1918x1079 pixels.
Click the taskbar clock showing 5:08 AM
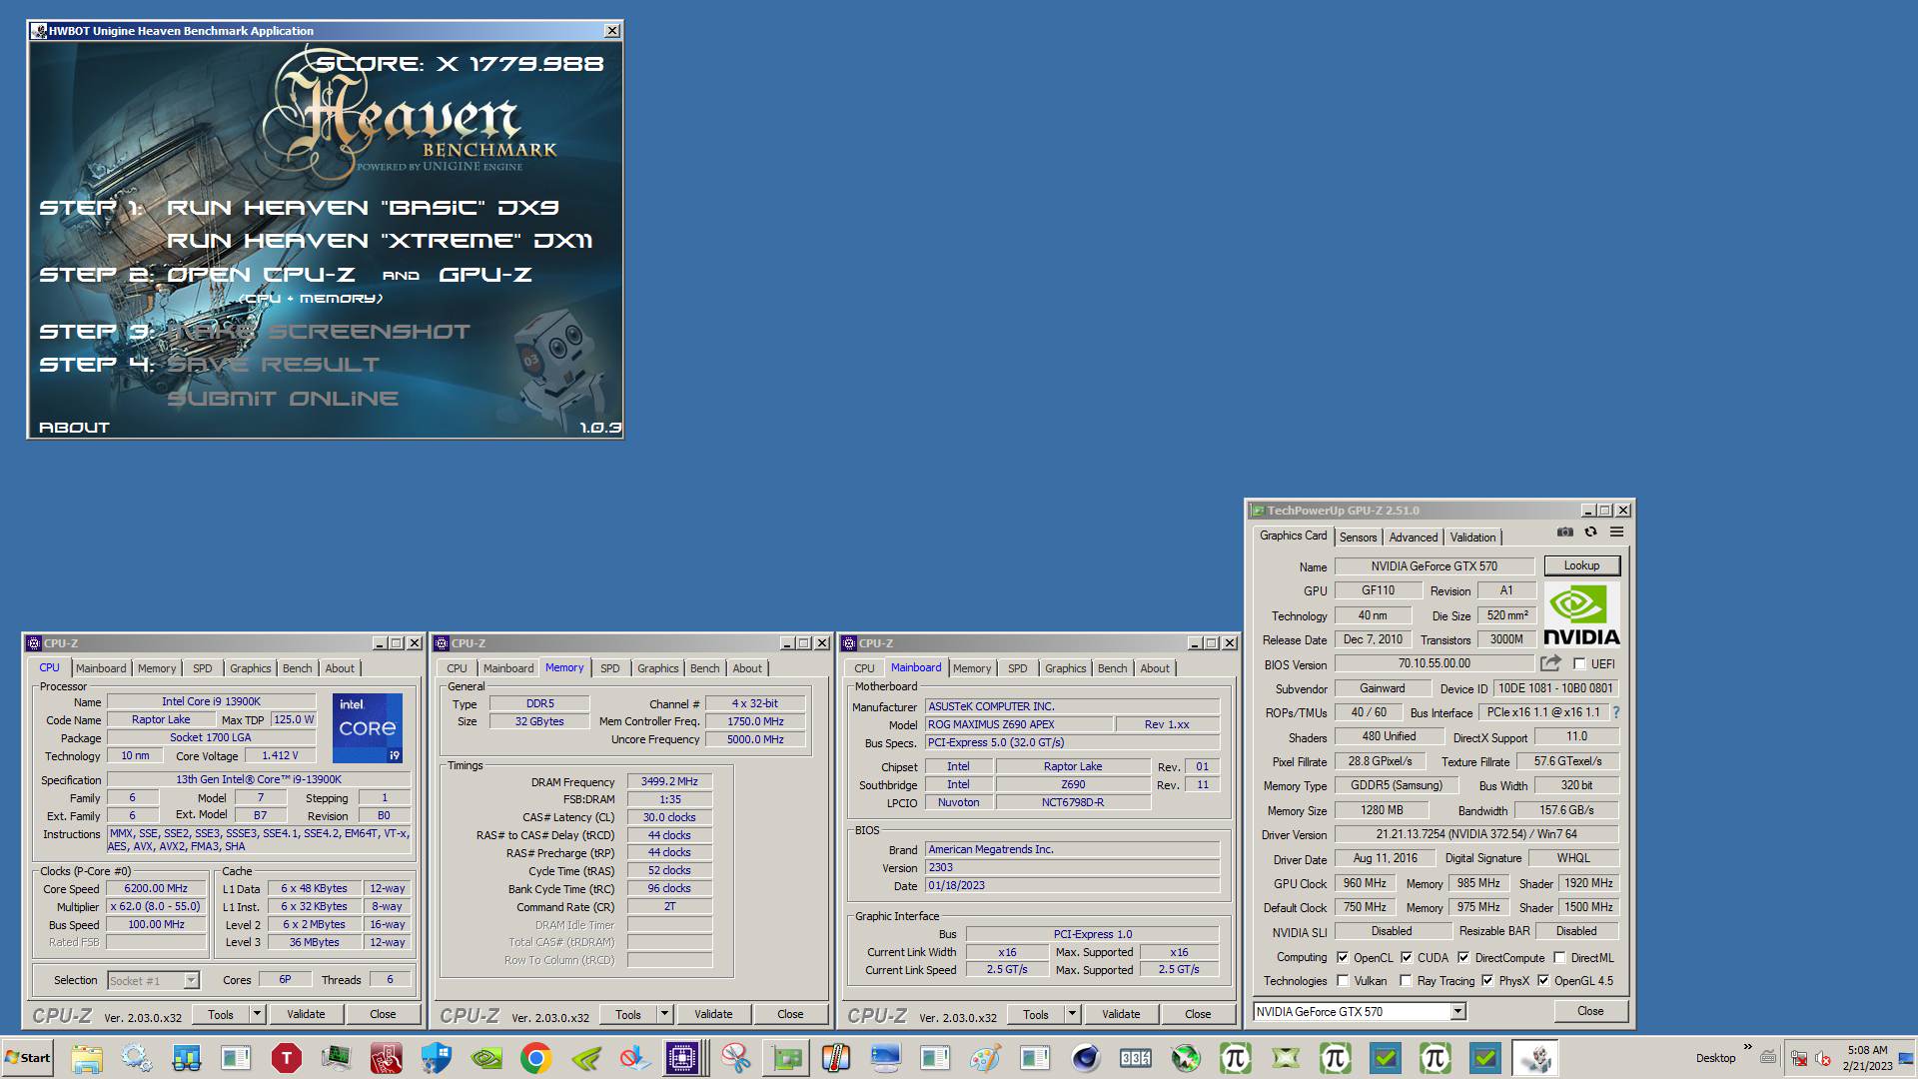coord(1867,1050)
